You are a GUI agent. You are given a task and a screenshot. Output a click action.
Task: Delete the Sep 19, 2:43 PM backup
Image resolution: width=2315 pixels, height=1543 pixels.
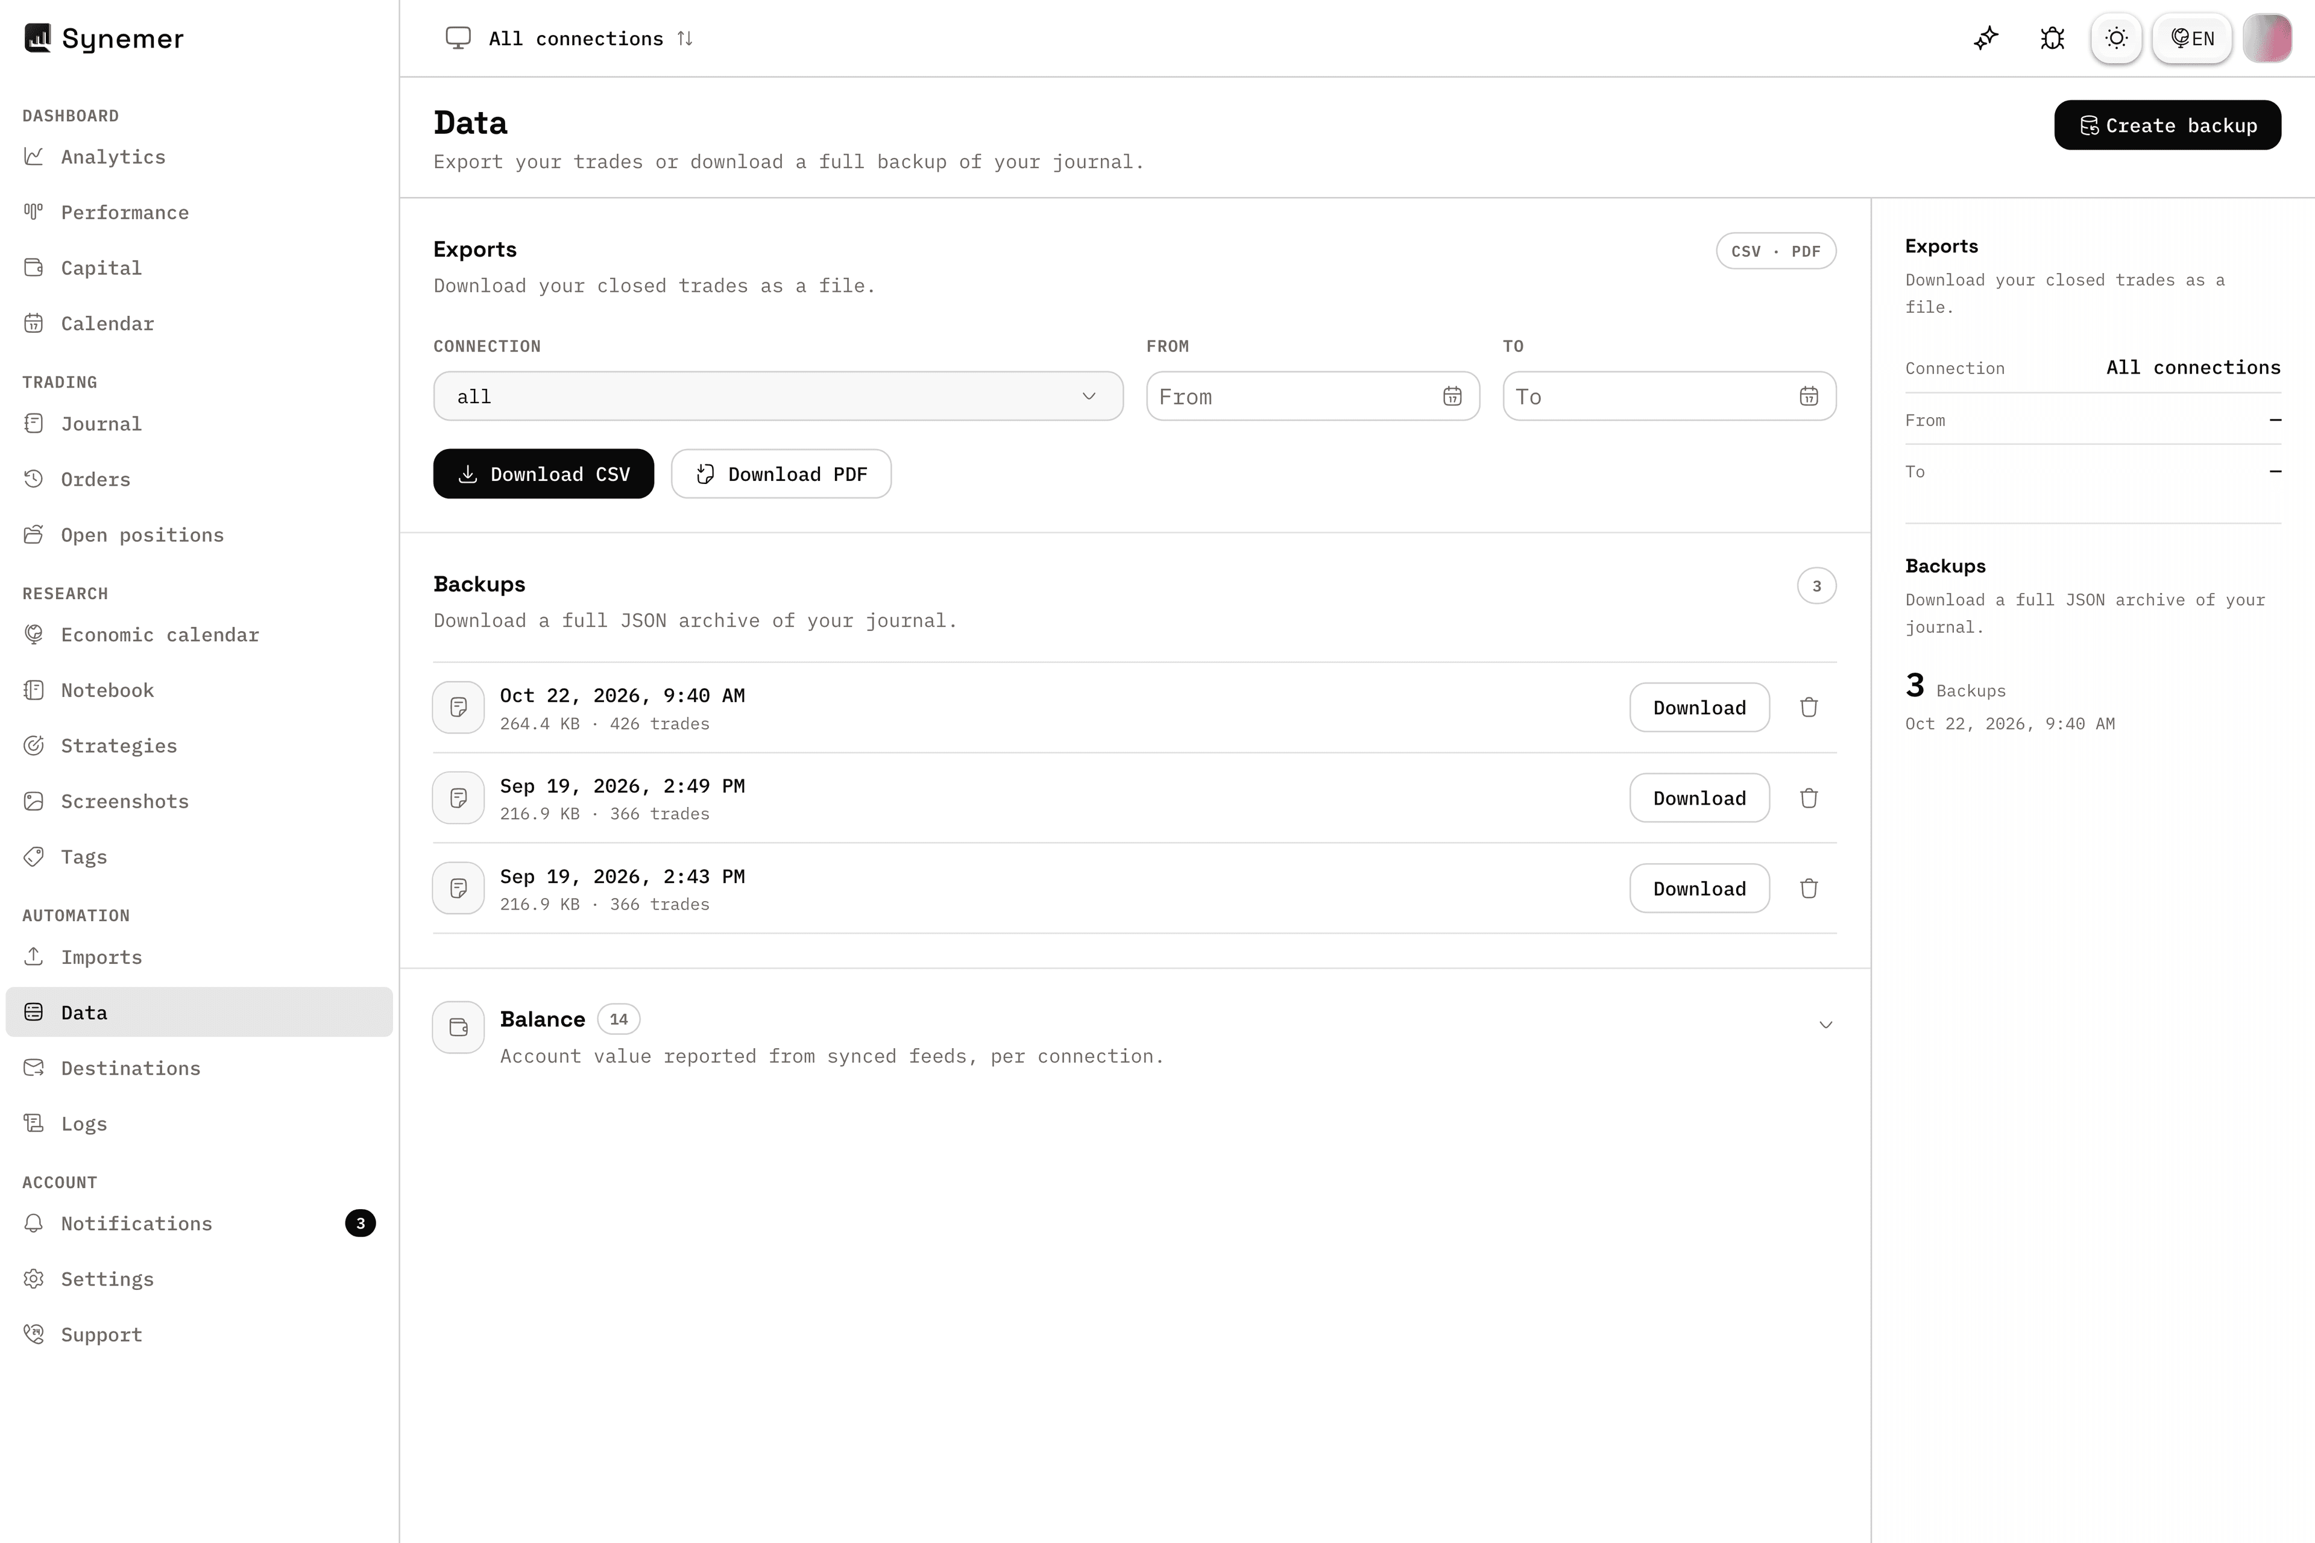coord(1808,888)
